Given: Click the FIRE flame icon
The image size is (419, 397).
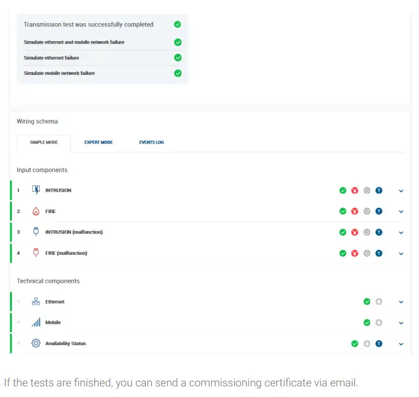Looking at the screenshot, I should [x=36, y=211].
